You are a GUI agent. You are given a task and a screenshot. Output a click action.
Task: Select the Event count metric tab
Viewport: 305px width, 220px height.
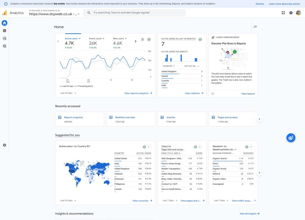click(96, 38)
